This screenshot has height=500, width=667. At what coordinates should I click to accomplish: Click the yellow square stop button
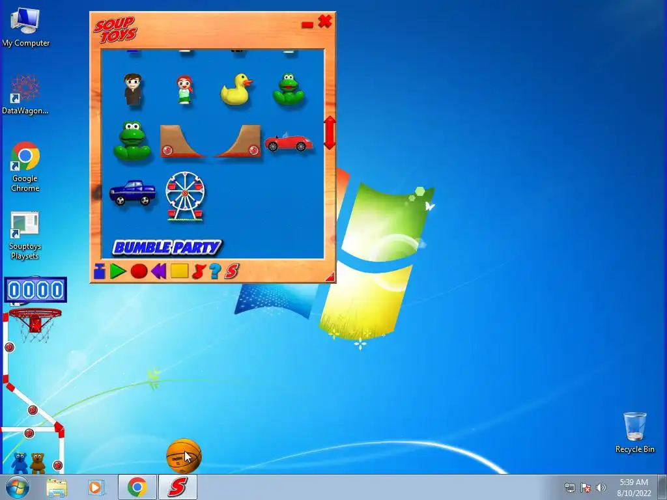180,271
